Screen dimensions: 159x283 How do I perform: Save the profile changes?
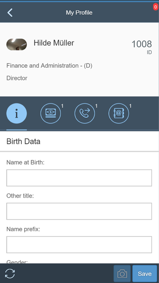[x=145, y=274]
